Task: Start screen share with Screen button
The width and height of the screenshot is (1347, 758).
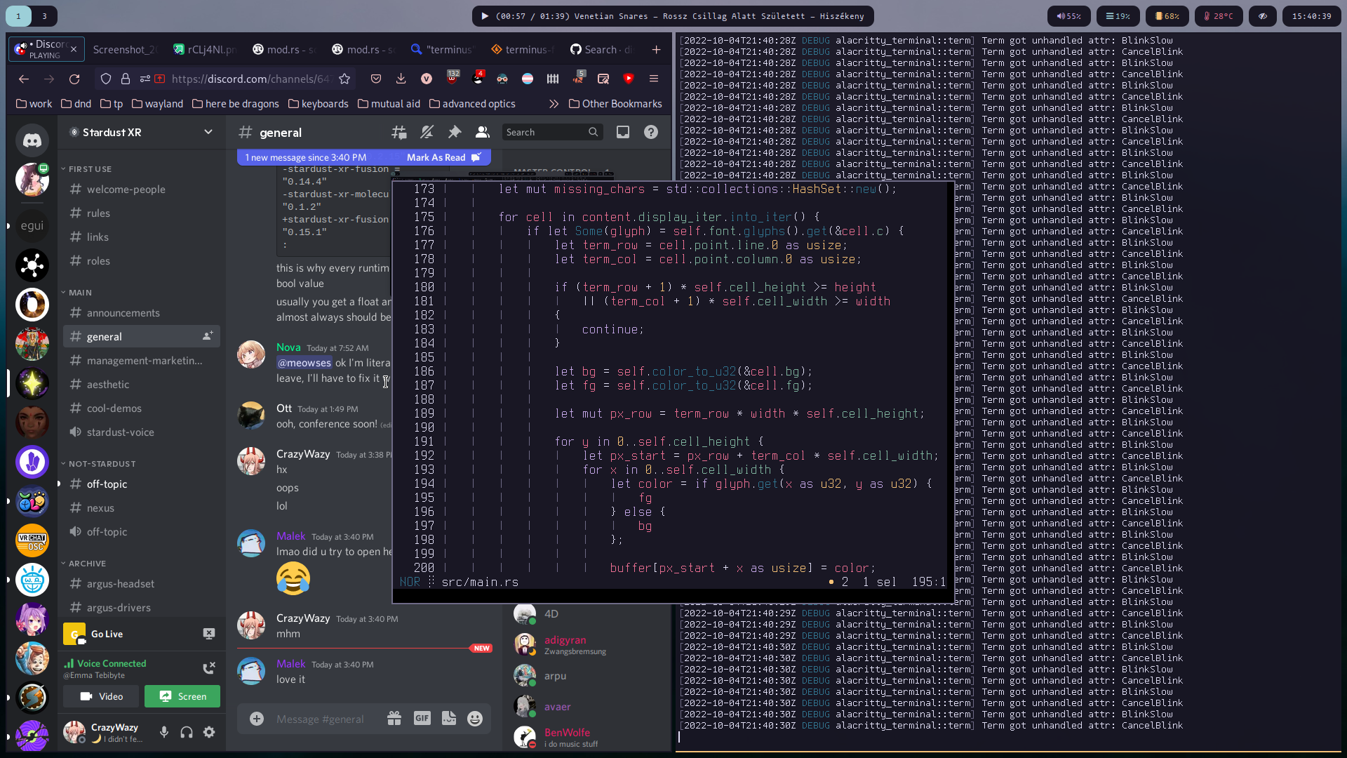Action: click(182, 696)
